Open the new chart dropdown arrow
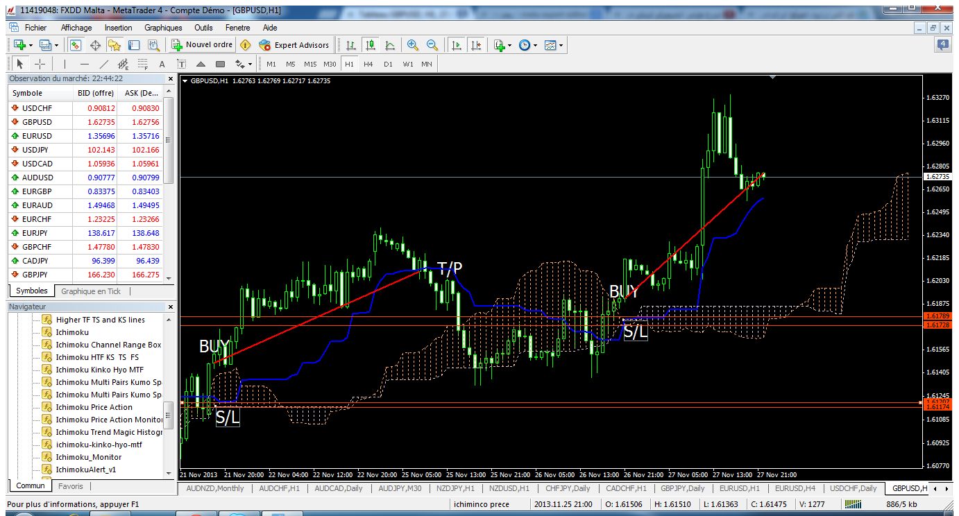 click(31, 45)
